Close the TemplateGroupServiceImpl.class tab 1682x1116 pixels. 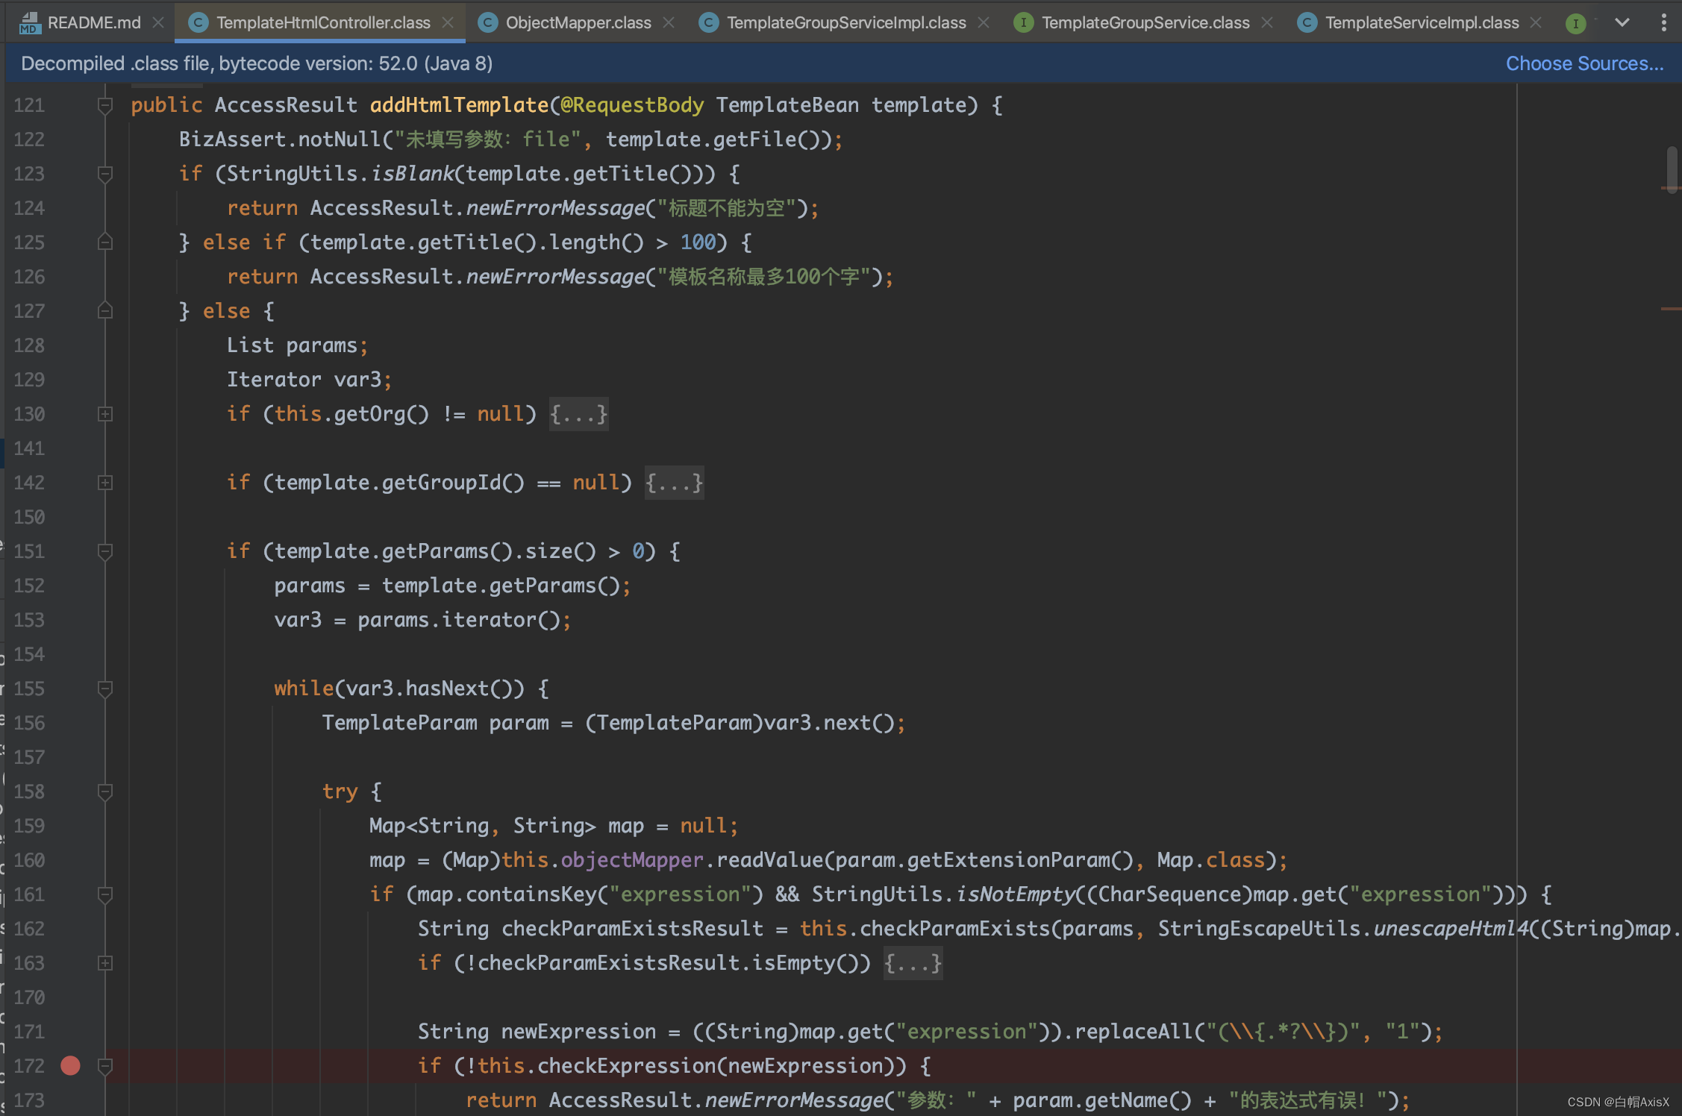point(984,22)
